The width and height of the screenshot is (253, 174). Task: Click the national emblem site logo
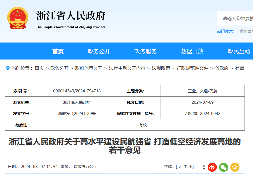(18, 18)
